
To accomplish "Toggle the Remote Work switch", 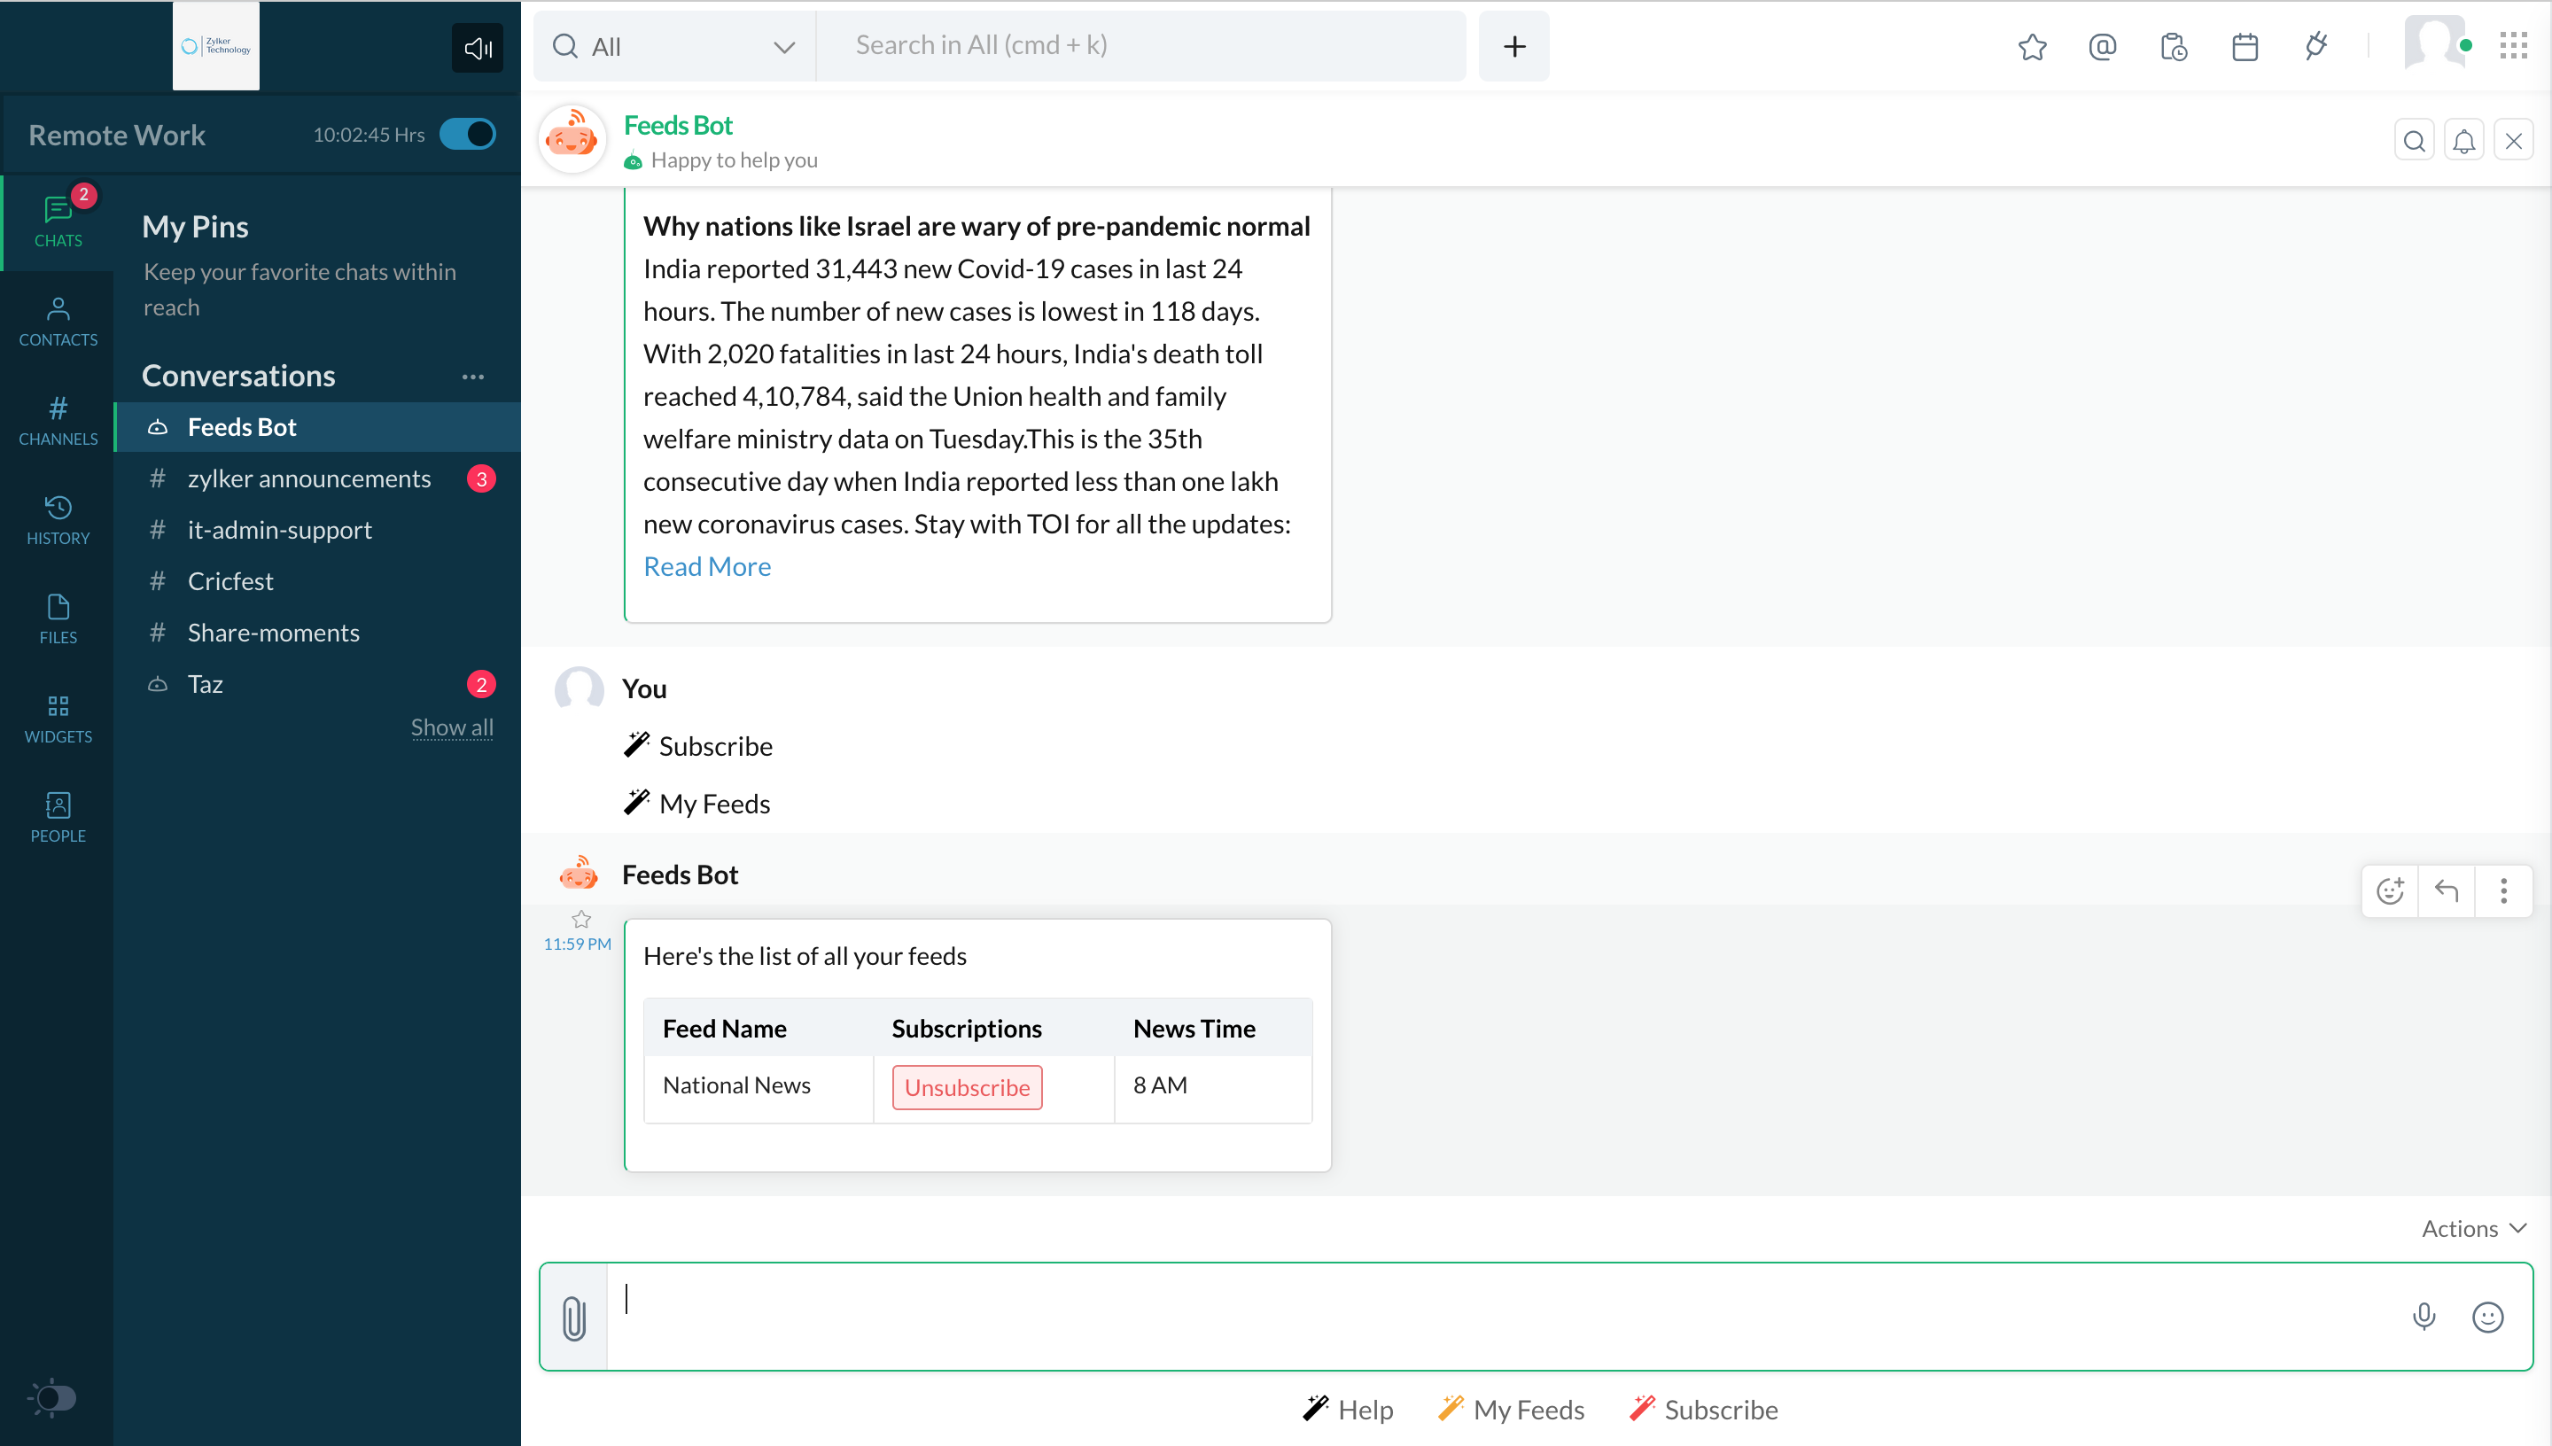I will (468, 134).
